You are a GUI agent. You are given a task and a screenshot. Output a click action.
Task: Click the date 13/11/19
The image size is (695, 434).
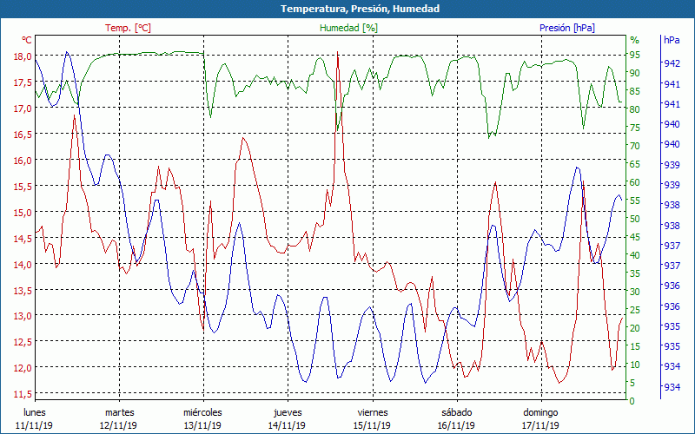coord(202,425)
